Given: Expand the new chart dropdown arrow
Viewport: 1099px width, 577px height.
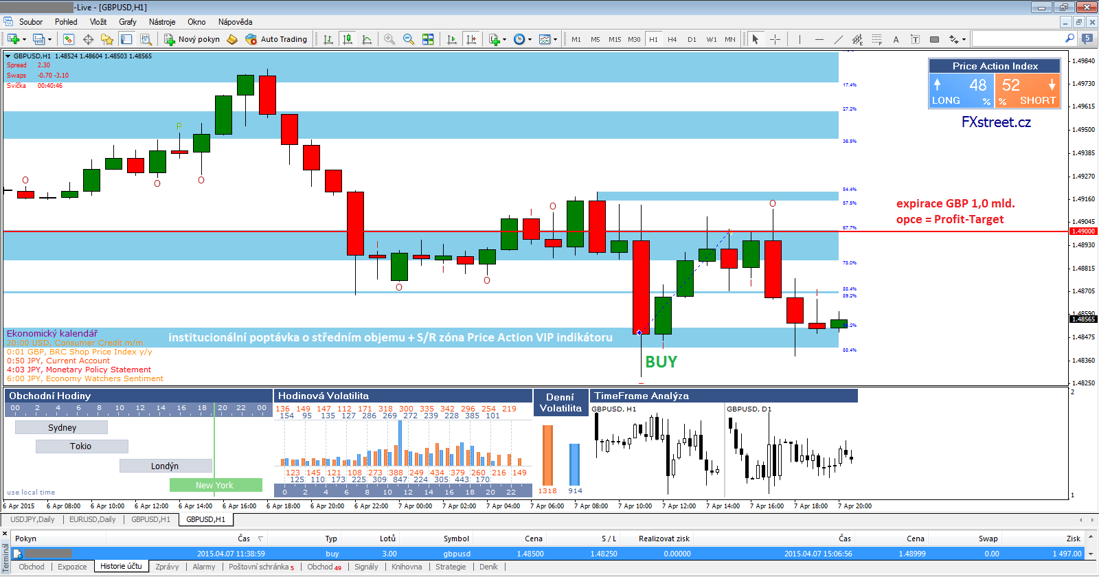Looking at the screenshot, I should (24, 39).
